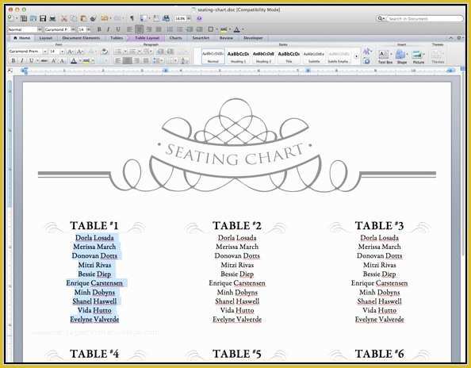Click the Shape insert icon
Image resolution: width=471 pixels, height=368 pixels.
401,56
